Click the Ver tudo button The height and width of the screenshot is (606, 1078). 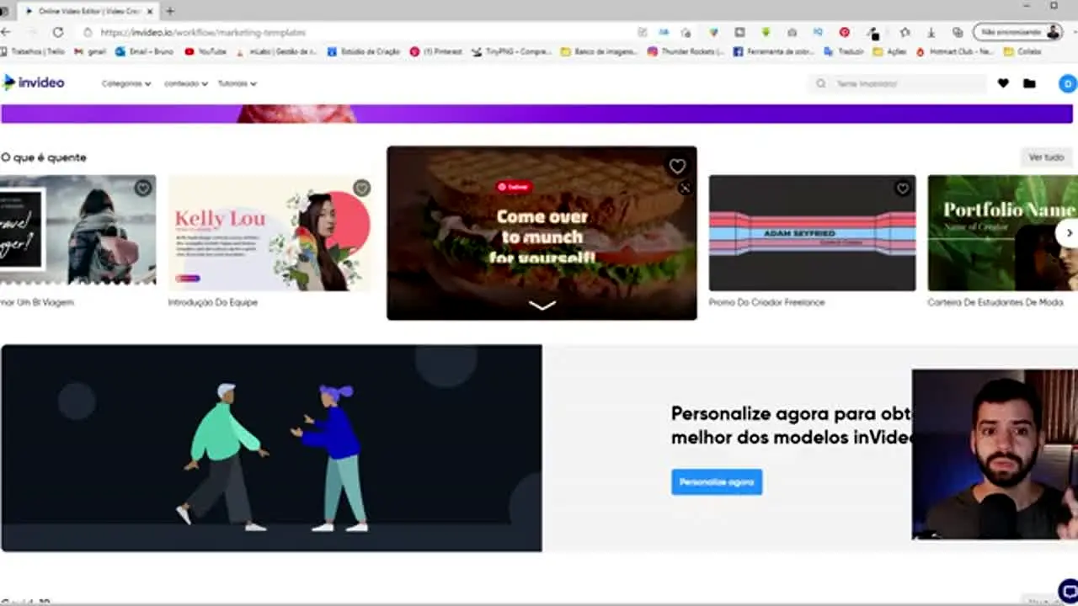(x=1047, y=157)
